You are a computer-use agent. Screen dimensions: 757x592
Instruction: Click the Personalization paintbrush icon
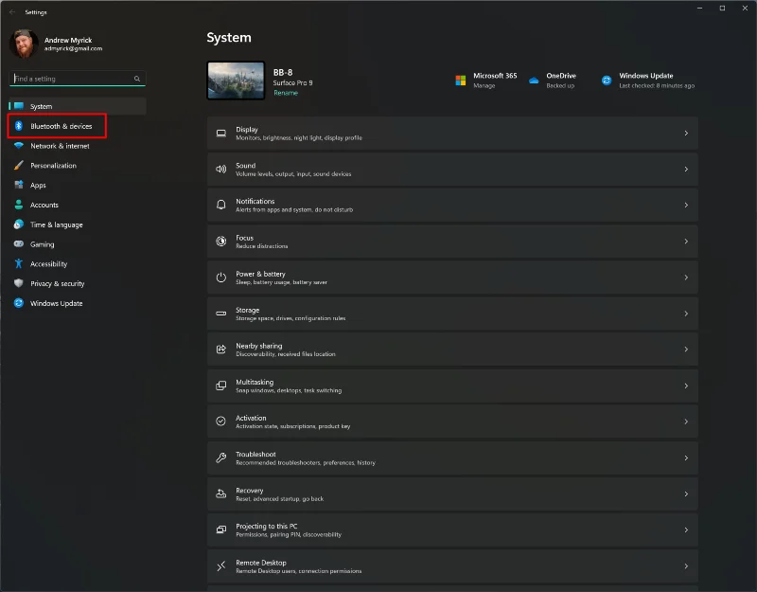(x=19, y=165)
